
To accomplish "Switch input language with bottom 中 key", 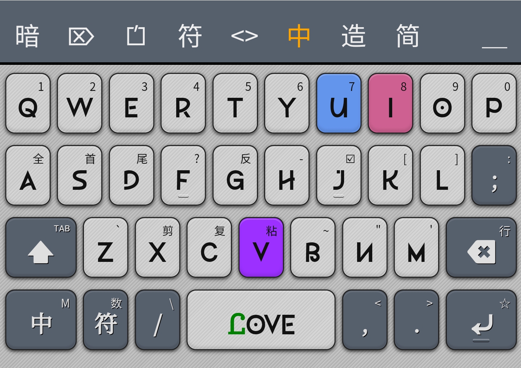I will [41, 320].
